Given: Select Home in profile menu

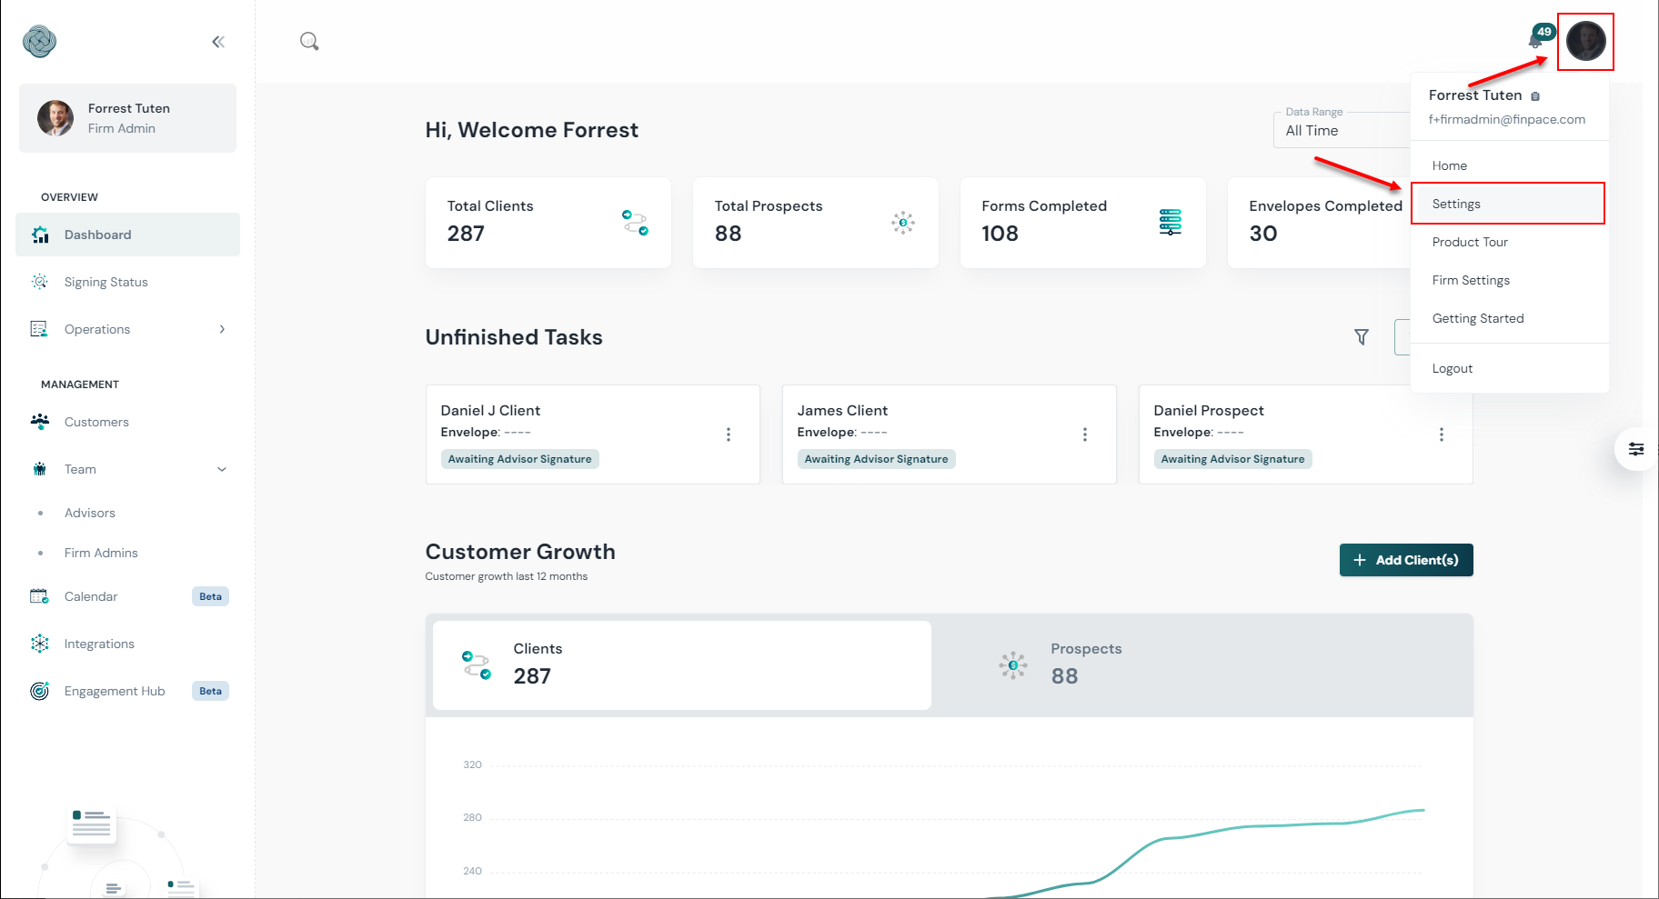Looking at the screenshot, I should pos(1510,165).
